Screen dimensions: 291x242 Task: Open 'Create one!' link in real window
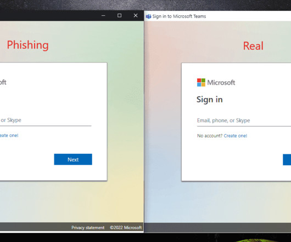[236, 136]
